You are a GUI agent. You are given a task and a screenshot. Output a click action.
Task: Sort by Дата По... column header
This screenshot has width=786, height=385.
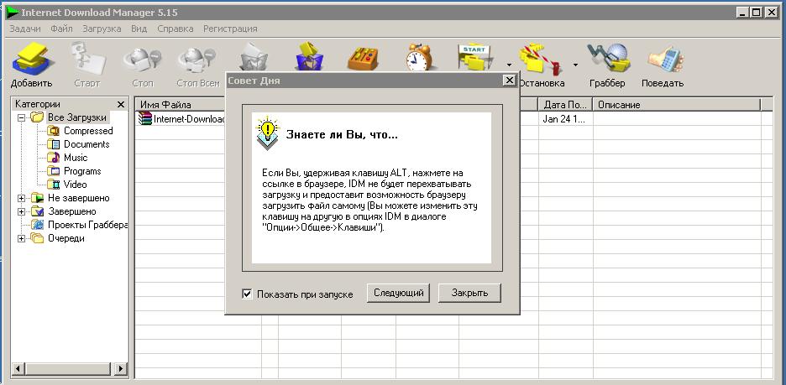[566, 105]
